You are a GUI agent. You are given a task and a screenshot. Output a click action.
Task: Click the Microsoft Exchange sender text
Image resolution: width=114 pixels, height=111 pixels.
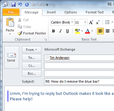pos(60,49)
